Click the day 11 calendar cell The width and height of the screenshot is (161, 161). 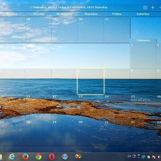click(x=38, y=107)
